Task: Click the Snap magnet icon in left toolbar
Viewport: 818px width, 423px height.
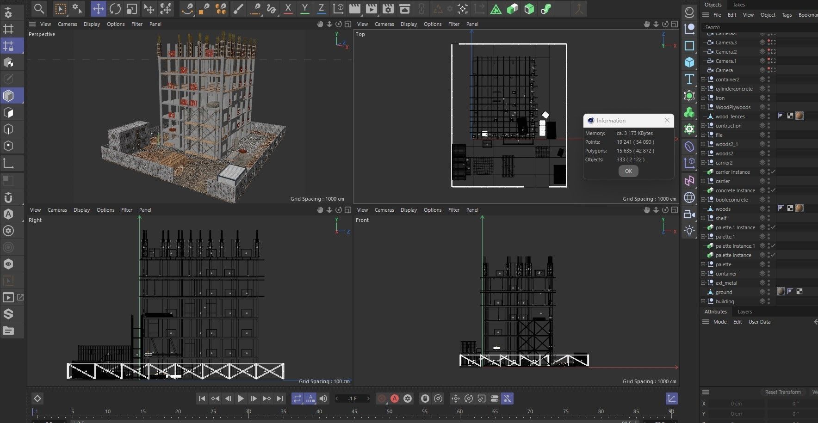Action: click(x=8, y=197)
